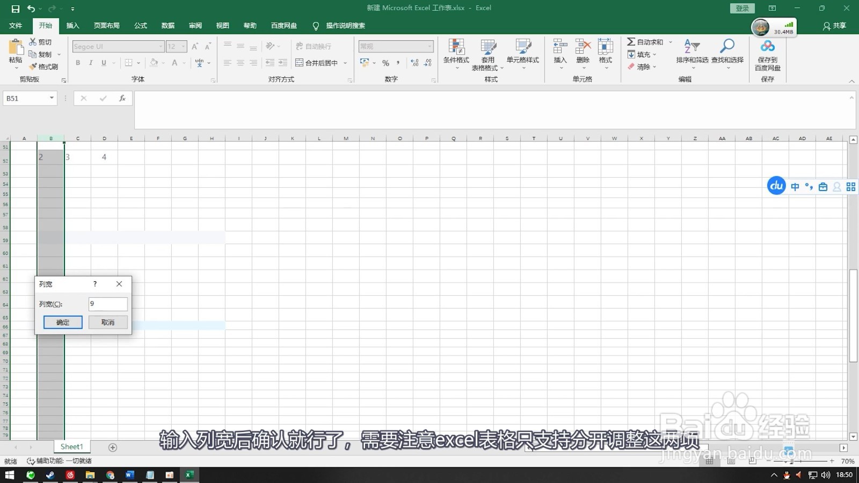Open the font color dropdown
This screenshot has height=483, width=859.
pyautogui.click(x=184, y=63)
